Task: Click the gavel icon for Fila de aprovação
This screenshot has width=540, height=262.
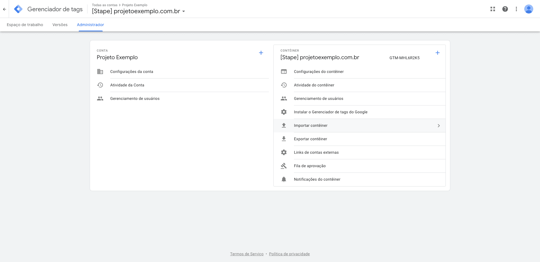Action: (284, 166)
